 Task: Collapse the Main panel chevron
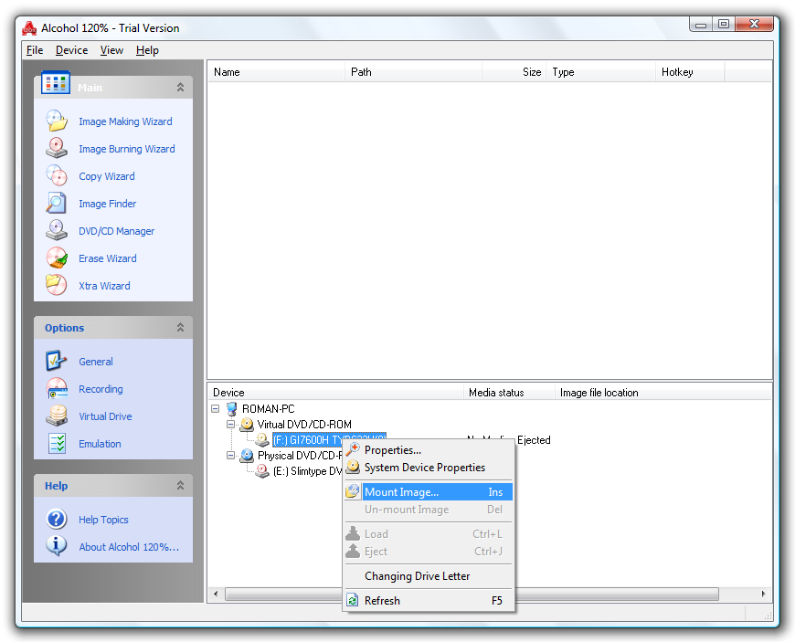pos(180,87)
